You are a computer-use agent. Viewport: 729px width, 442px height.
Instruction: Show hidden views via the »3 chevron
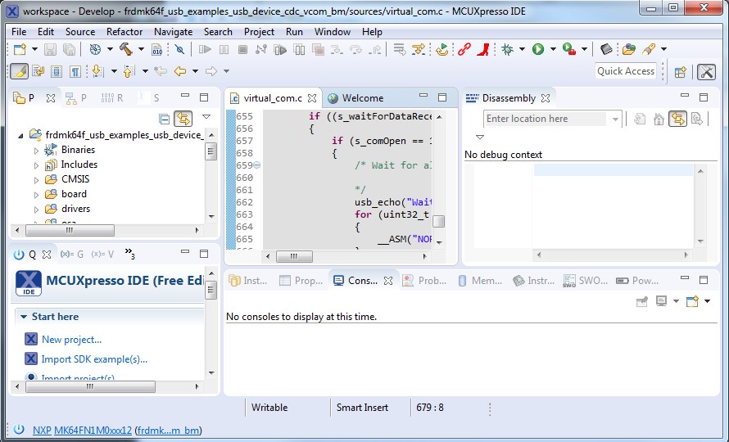129,253
